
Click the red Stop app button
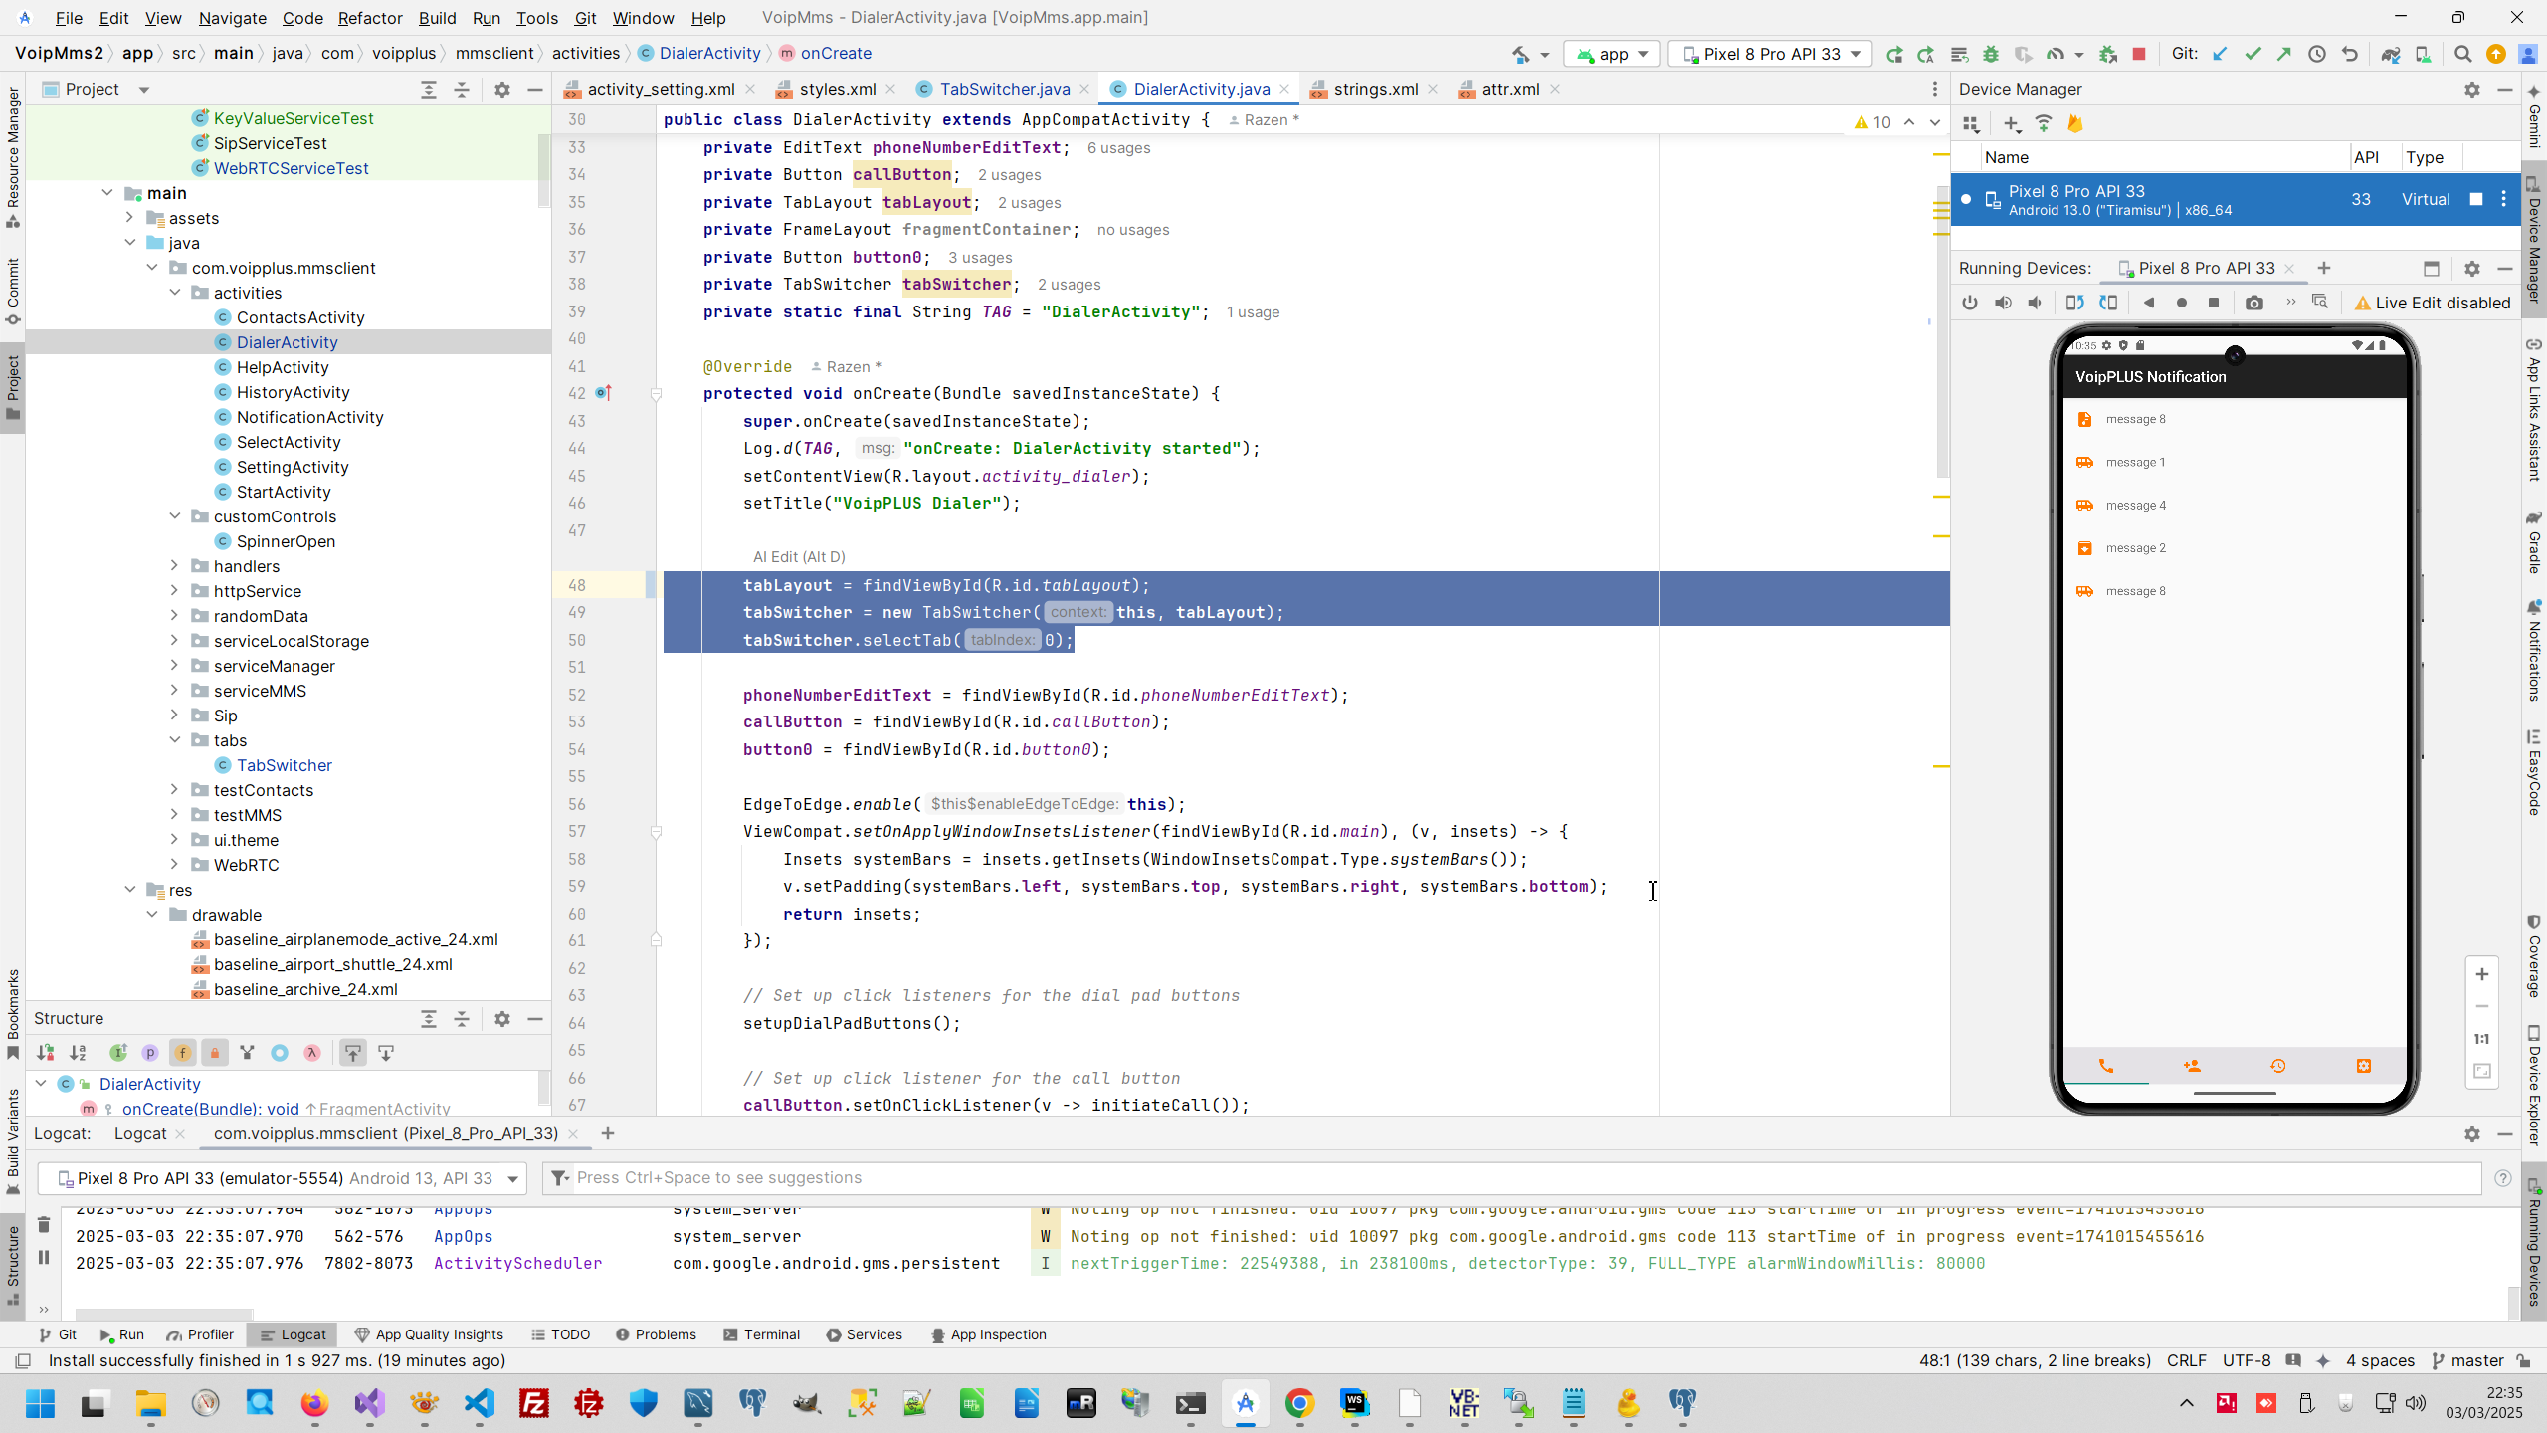(2138, 54)
